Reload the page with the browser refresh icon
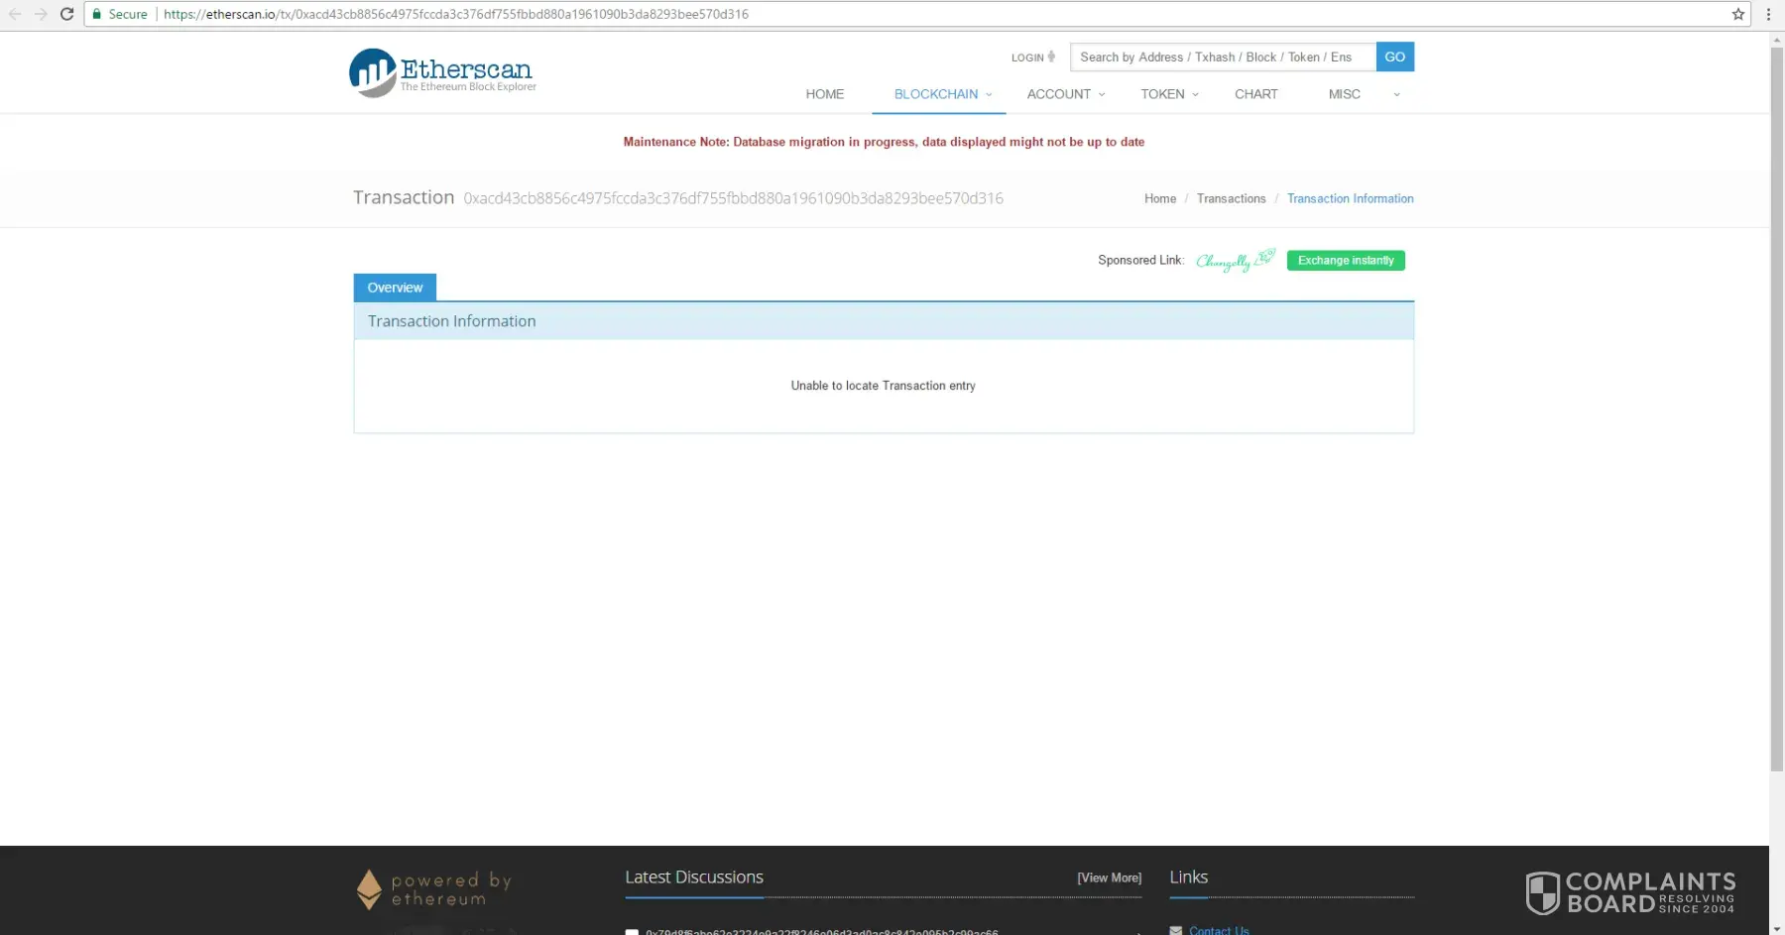The width and height of the screenshot is (1785, 935). click(66, 14)
